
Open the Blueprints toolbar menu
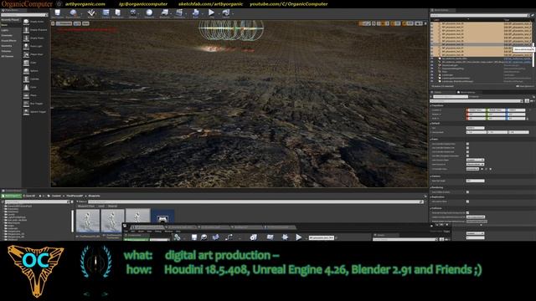(x=164, y=13)
